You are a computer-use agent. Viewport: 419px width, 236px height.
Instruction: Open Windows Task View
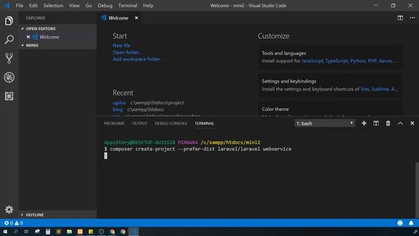point(26,231)
